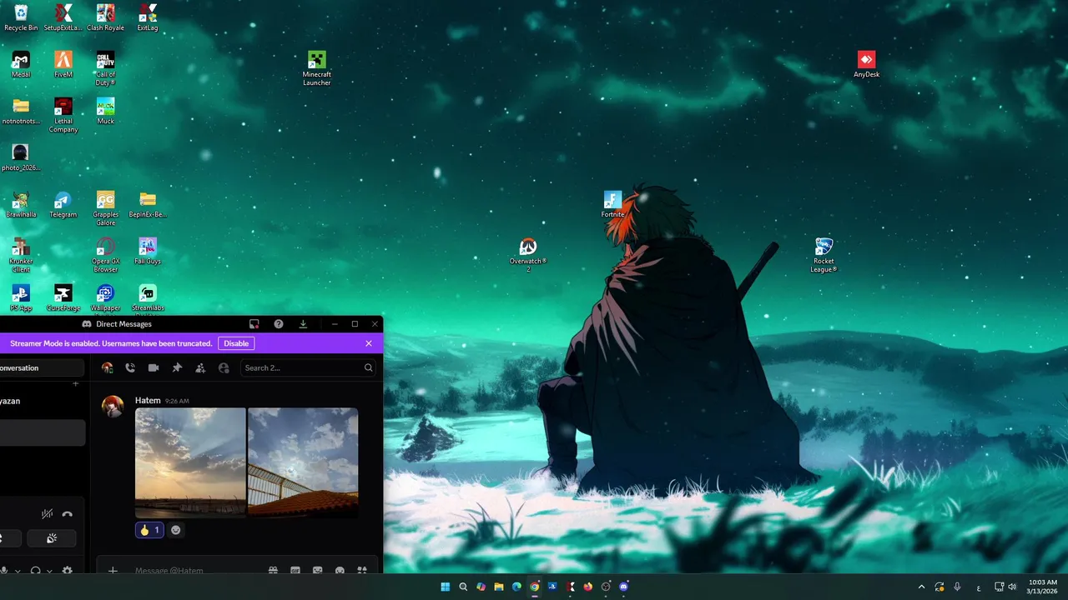
Task: Click the plus attach button in message bar
Action: coord(113,571)
